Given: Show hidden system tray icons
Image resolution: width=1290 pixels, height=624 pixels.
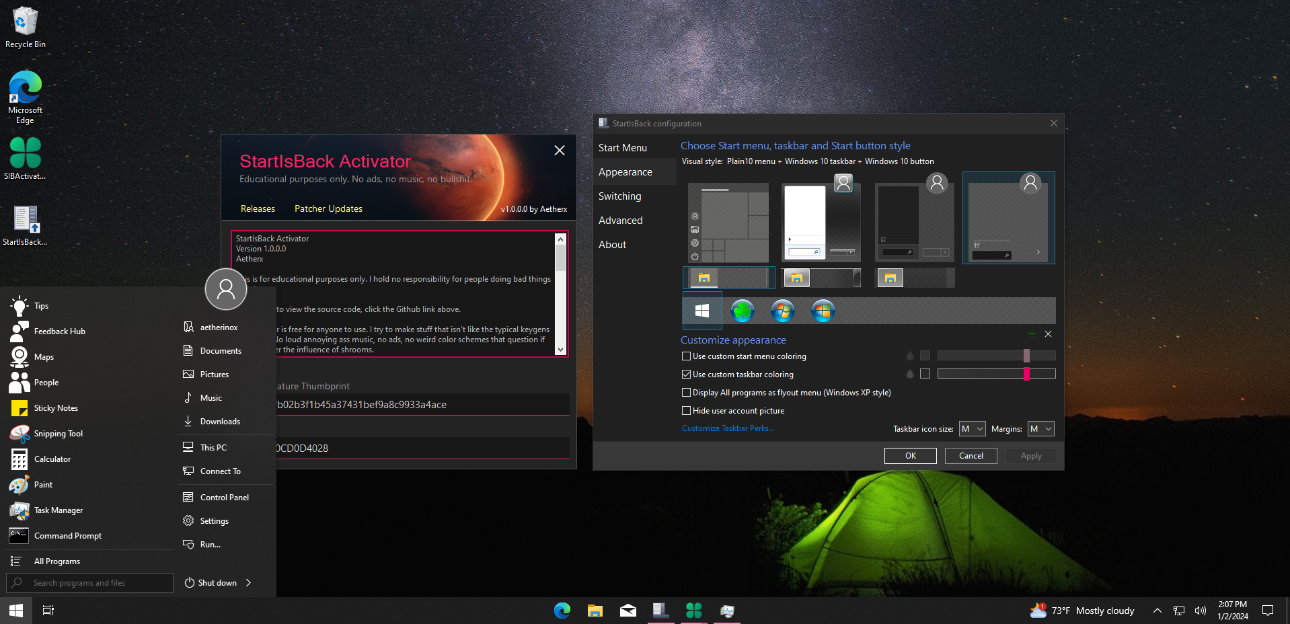Looking at the screenshot, I should tap(1157, 611).
